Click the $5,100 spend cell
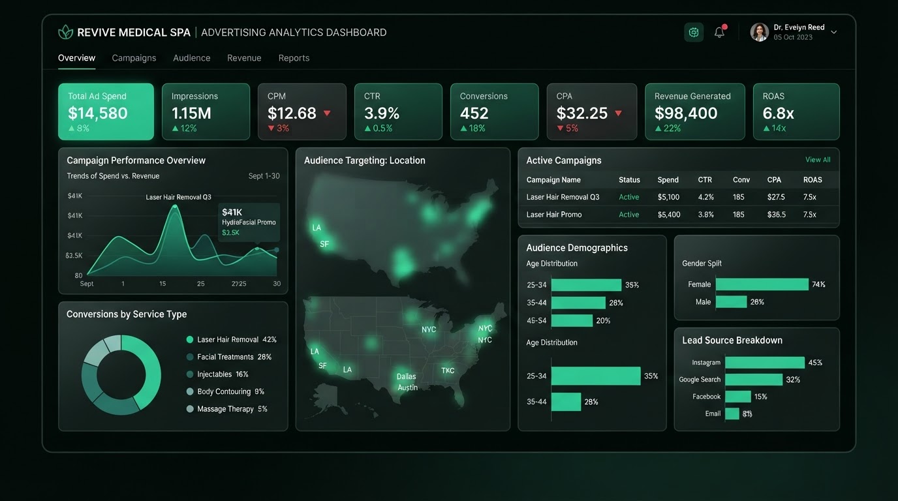Screen dimensions: 898x501 (x=668, y=197)
